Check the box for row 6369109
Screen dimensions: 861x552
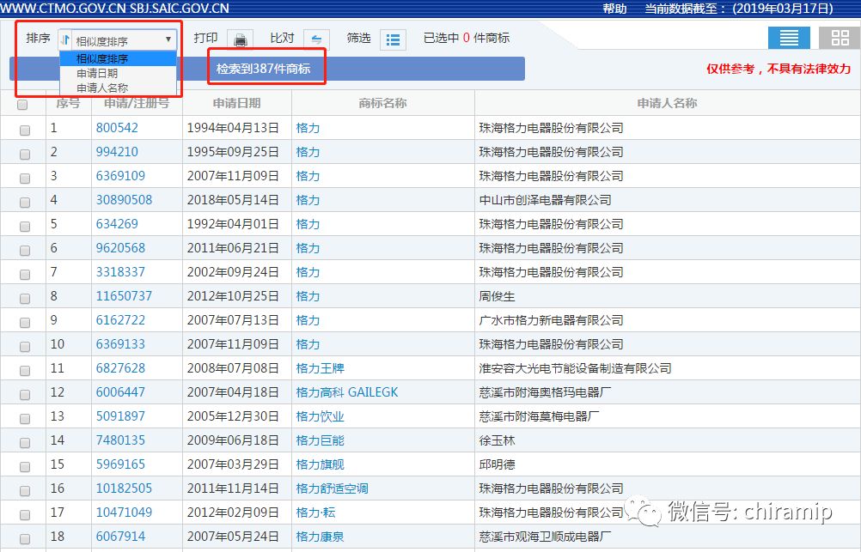pyautogui.click(x=25, y=179)
